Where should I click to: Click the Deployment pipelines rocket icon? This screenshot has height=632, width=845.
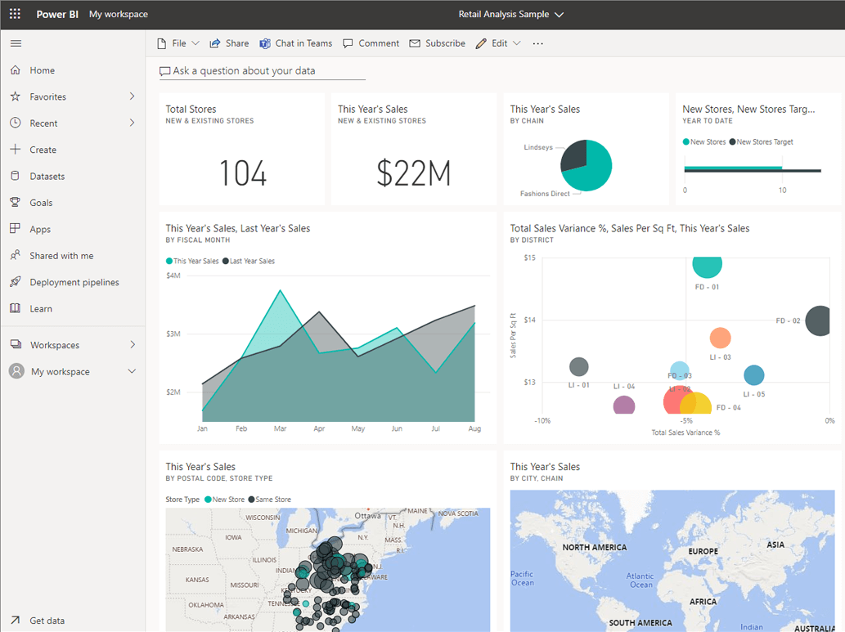(x=16, y=282)
